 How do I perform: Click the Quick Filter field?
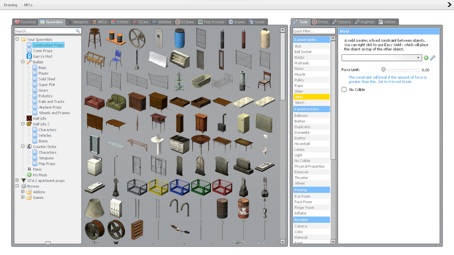pyautogui.click(x=314, y=31)
